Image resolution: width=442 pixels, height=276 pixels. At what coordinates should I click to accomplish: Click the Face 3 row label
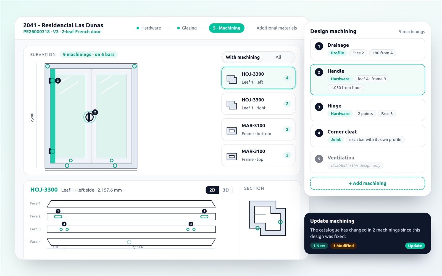[x=35, y=229]
